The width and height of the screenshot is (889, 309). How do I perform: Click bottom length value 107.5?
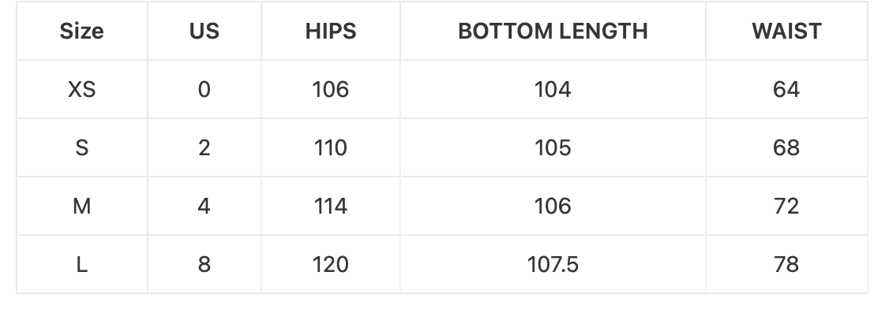point(553,264)
